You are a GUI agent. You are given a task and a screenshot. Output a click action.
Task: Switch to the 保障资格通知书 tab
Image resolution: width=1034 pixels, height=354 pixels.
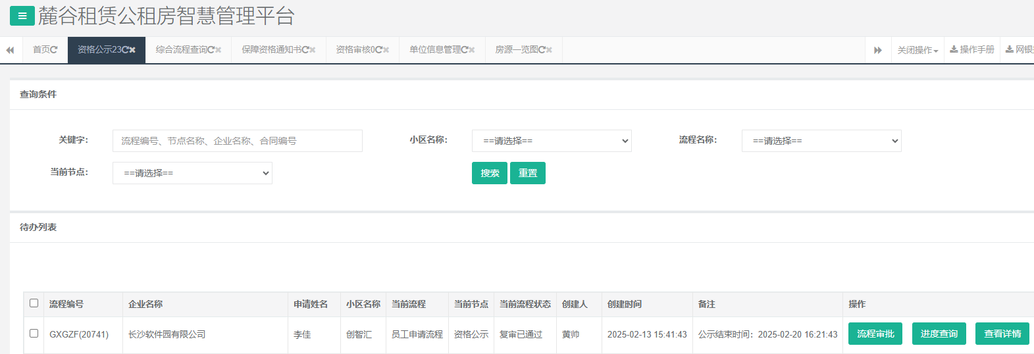[271, 50]
